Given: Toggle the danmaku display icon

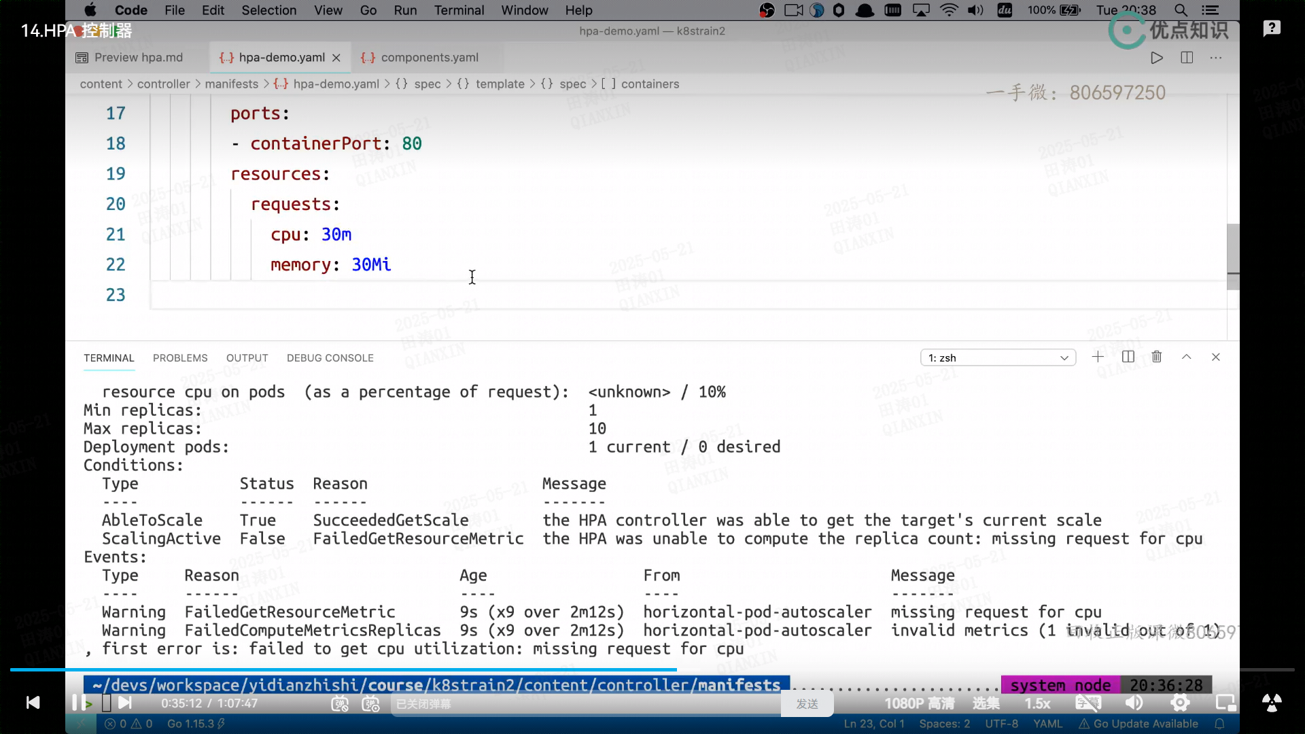Looking at the screenshot, I should pos(340,704).
